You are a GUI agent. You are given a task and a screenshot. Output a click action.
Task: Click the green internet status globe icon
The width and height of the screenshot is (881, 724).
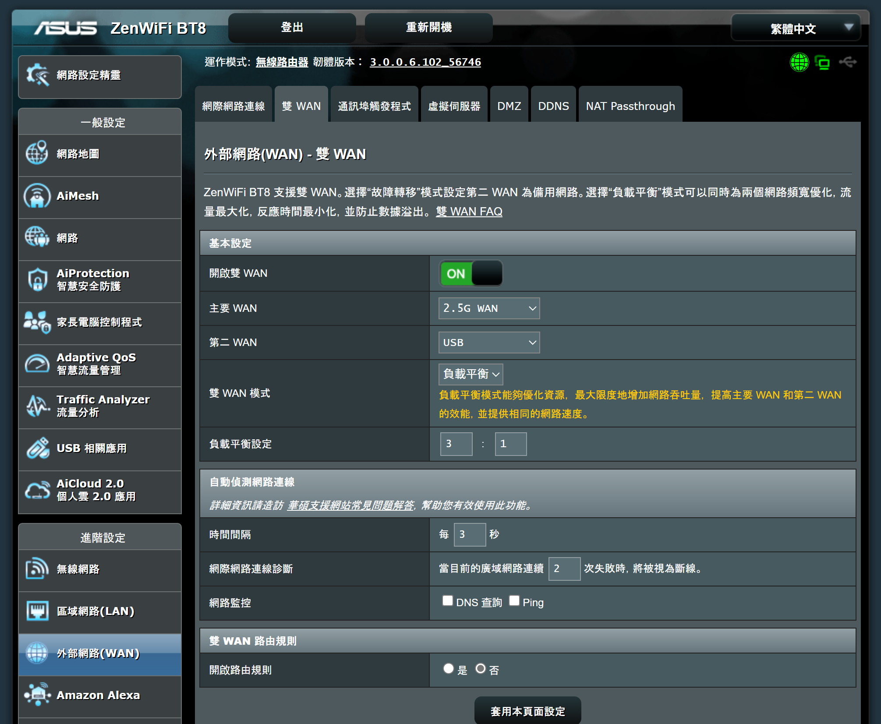799,62
